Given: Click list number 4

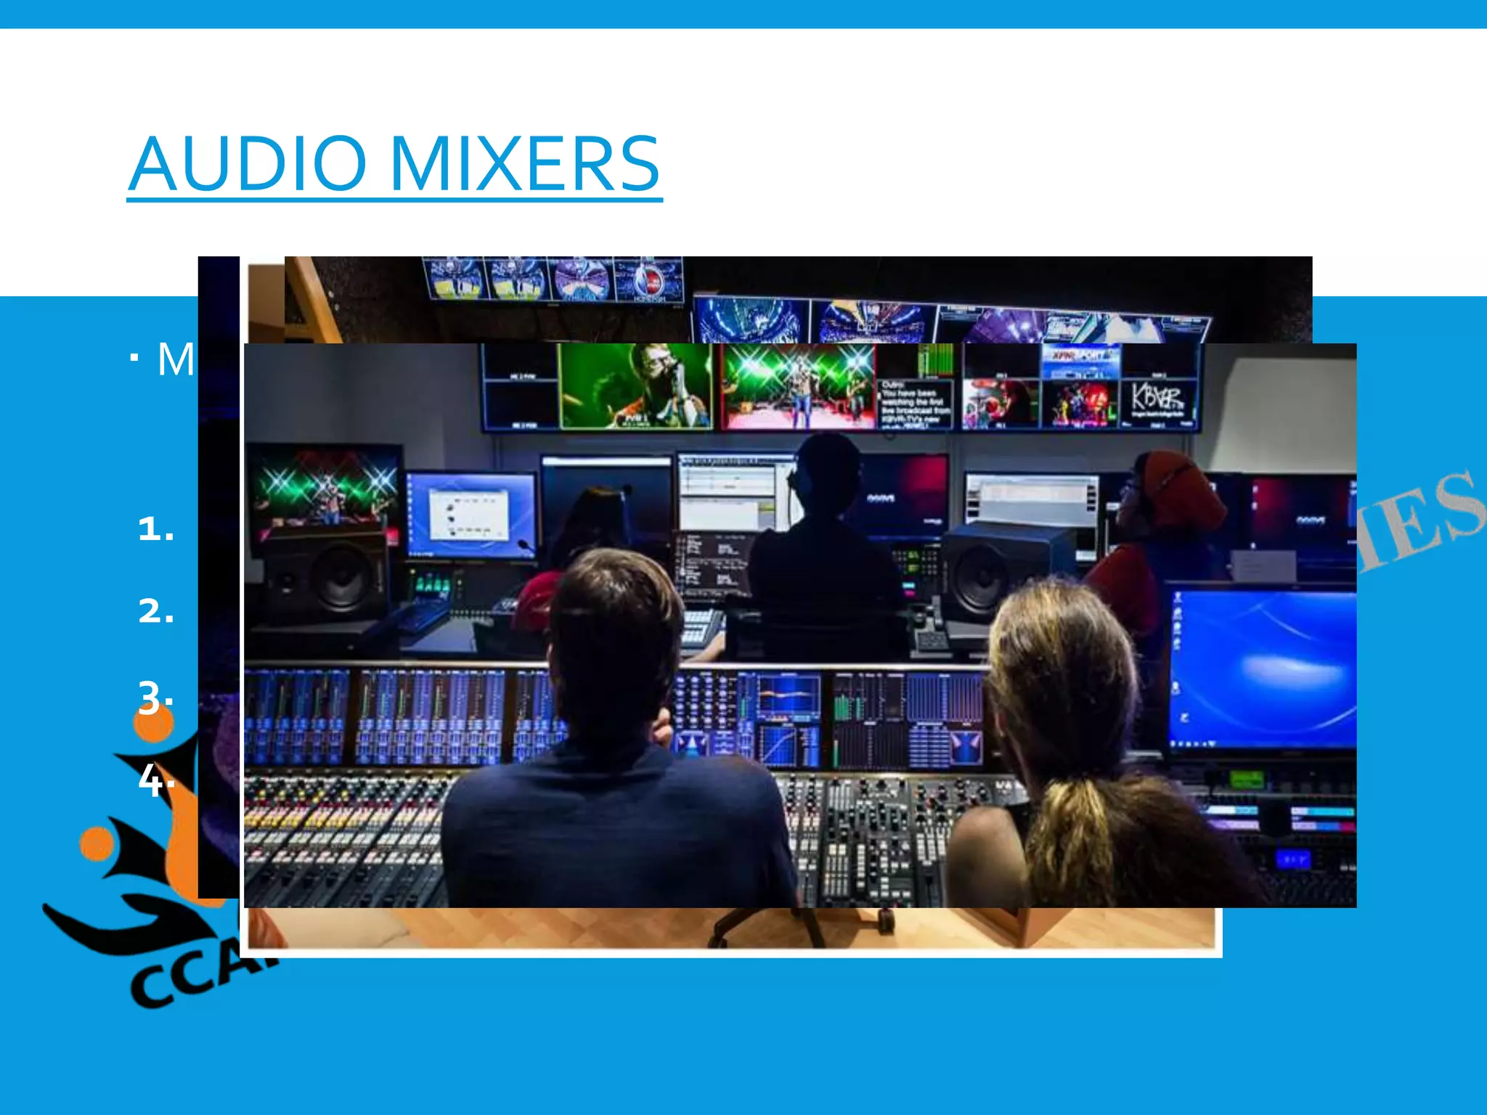Looking at the screenshot, I should click(155, 781).
